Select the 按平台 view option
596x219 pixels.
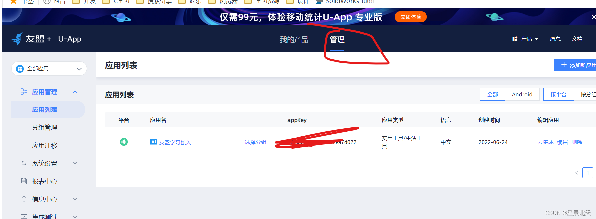tap(558, 94)
